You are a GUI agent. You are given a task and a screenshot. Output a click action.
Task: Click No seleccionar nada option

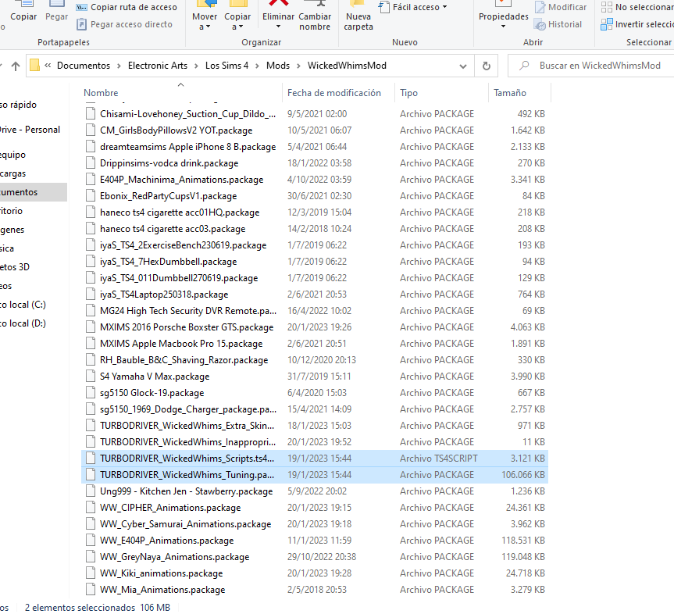tap(637, 7)
